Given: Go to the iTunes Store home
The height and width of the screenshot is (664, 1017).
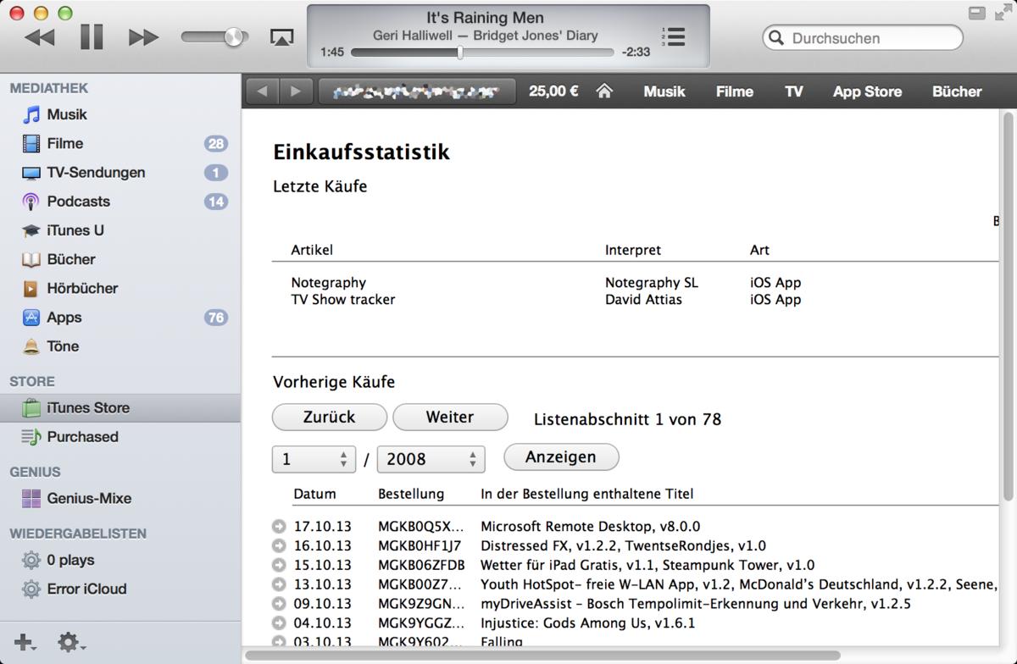Looking at the screenshot, I should 604,91.
